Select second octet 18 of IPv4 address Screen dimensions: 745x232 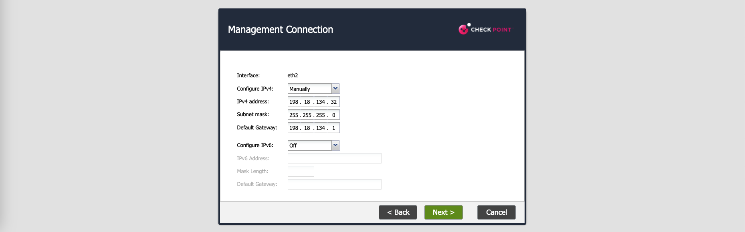point(307,102)
